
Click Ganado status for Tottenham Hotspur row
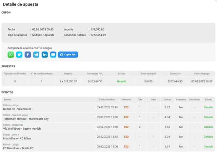[x=208, y=117]
